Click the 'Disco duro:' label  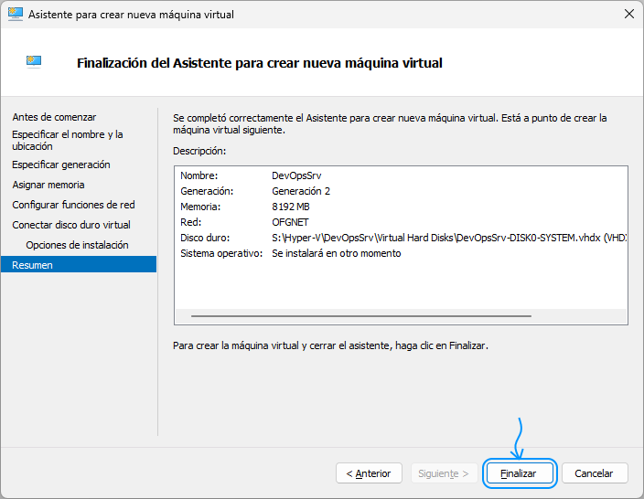(x=205, y=238)
